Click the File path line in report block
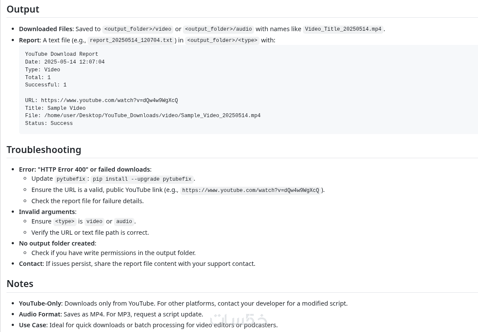The height and width of the screenshot is (332, 478). click(143, 116)
